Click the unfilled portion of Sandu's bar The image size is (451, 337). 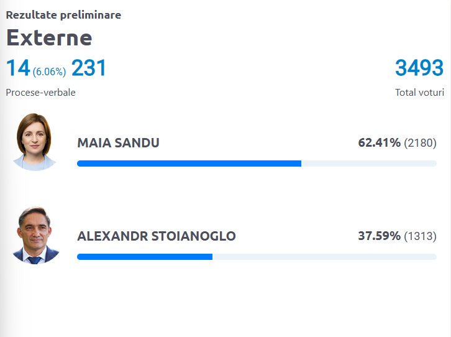coord(369,164)
